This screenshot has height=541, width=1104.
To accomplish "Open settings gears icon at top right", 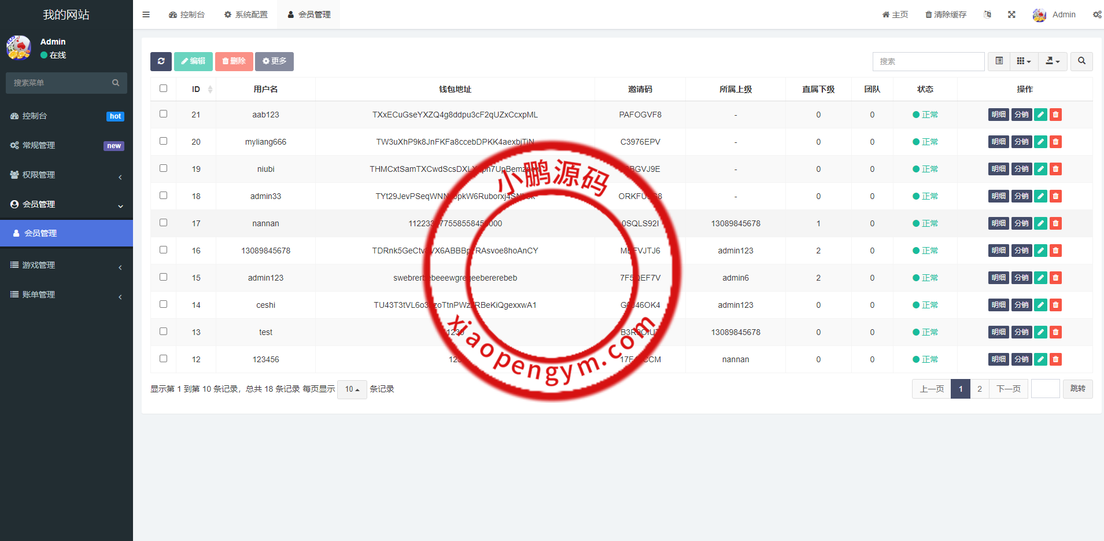I will coord(1096,14).
